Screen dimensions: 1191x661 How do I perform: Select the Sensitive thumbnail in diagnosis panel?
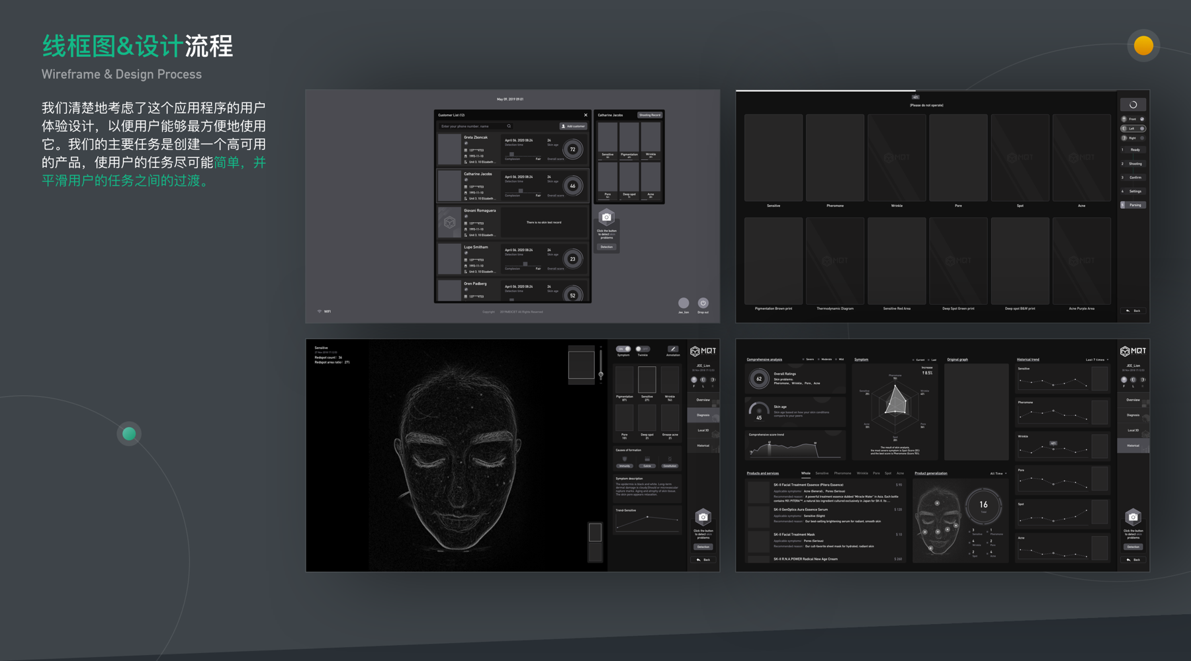click(647, 380)
